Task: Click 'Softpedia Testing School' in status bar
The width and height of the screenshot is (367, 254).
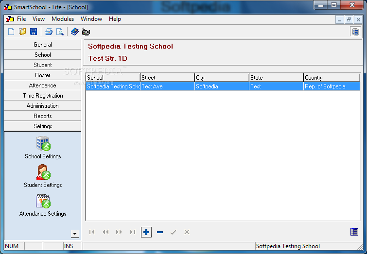Action: (x=288, y=246)
